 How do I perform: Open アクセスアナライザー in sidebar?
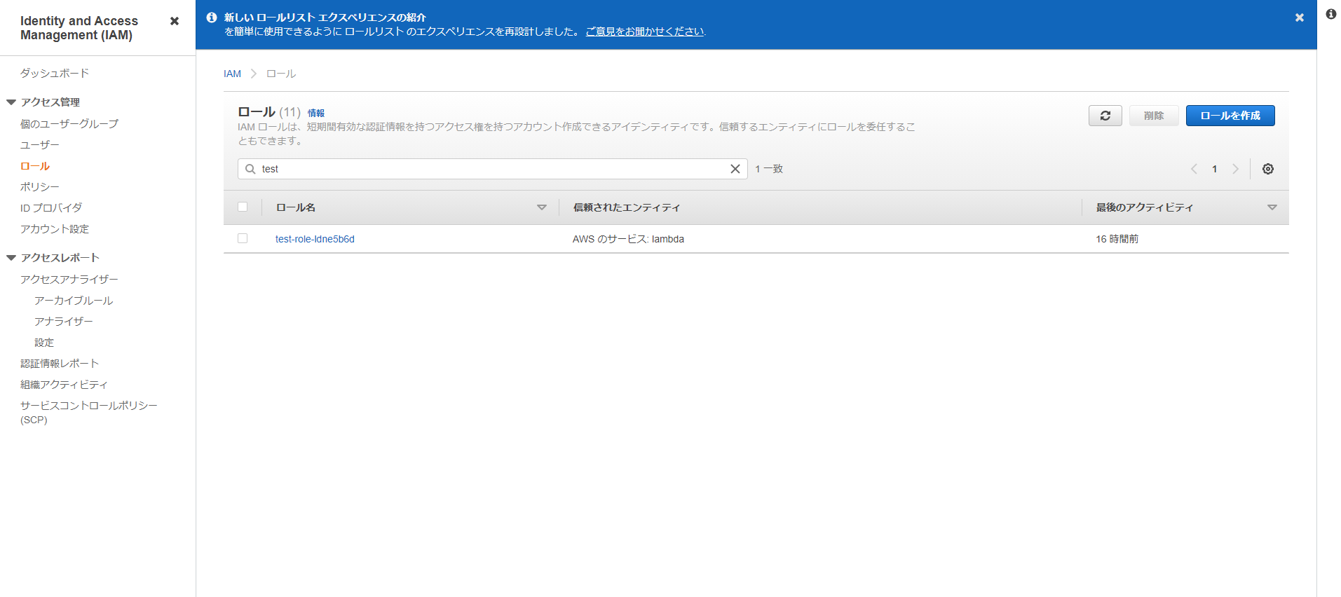69,279
